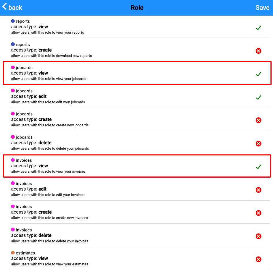Click the Role title in the header
Viewport: 273px width, 270px height.
tap(137, 7)
